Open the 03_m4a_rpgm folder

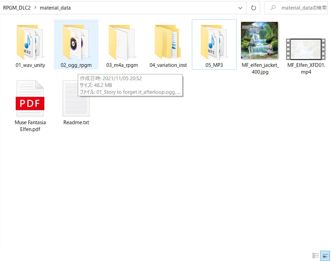122,42
